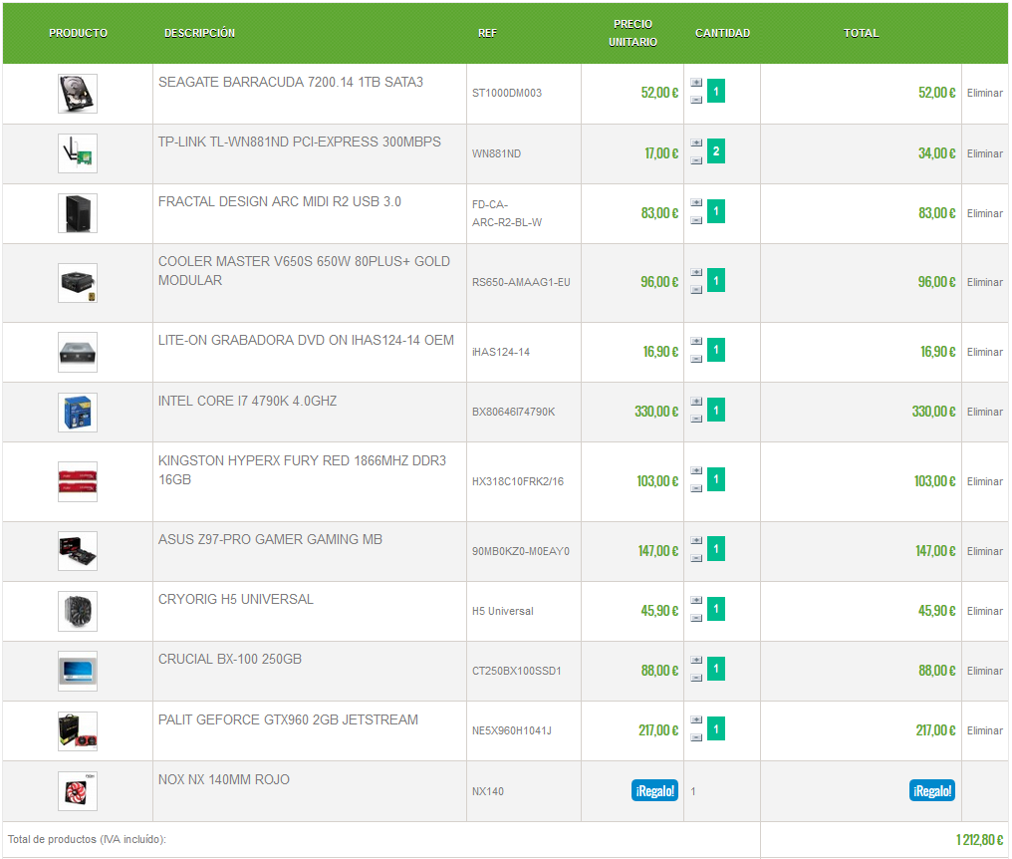The height and width of the screenshot is (859, 1012).
Task: Decrease quantity of Crucial BX-100 250GB
Action: click(x=696, y=679)
